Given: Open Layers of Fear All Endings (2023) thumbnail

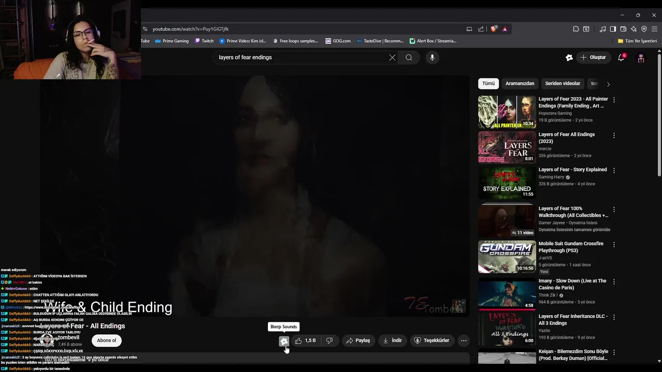Looking at the screenshot, I should [507, 147].
